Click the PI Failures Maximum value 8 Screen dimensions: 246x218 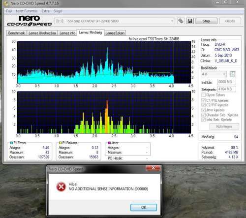click(x=97, y=153)
